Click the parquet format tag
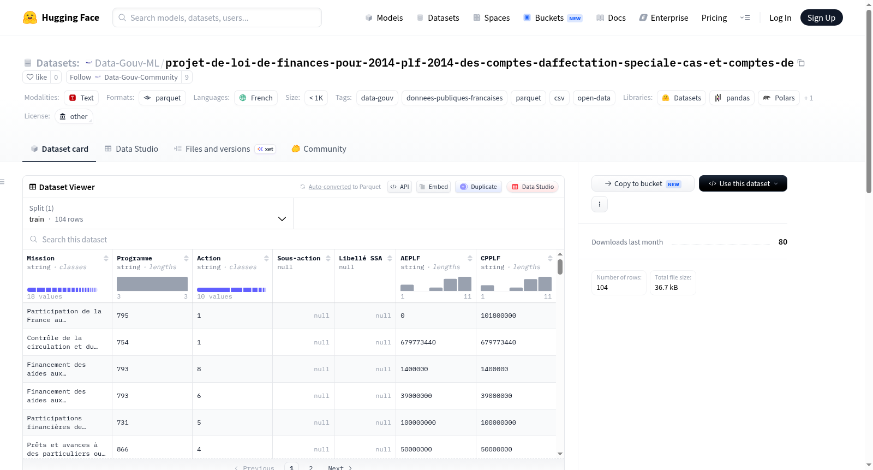873x470 pixels. click(x=163, y=98)
